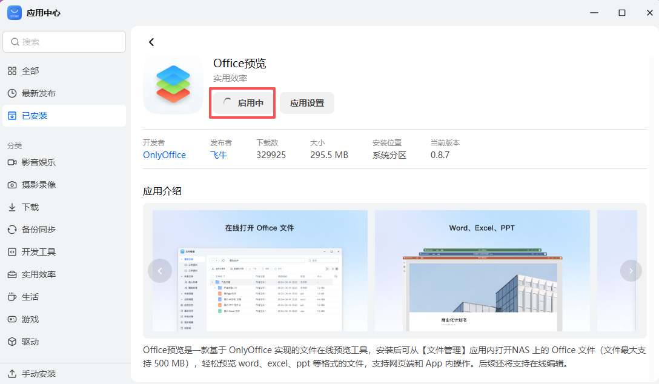Click the App Center store logo icon

15,13
